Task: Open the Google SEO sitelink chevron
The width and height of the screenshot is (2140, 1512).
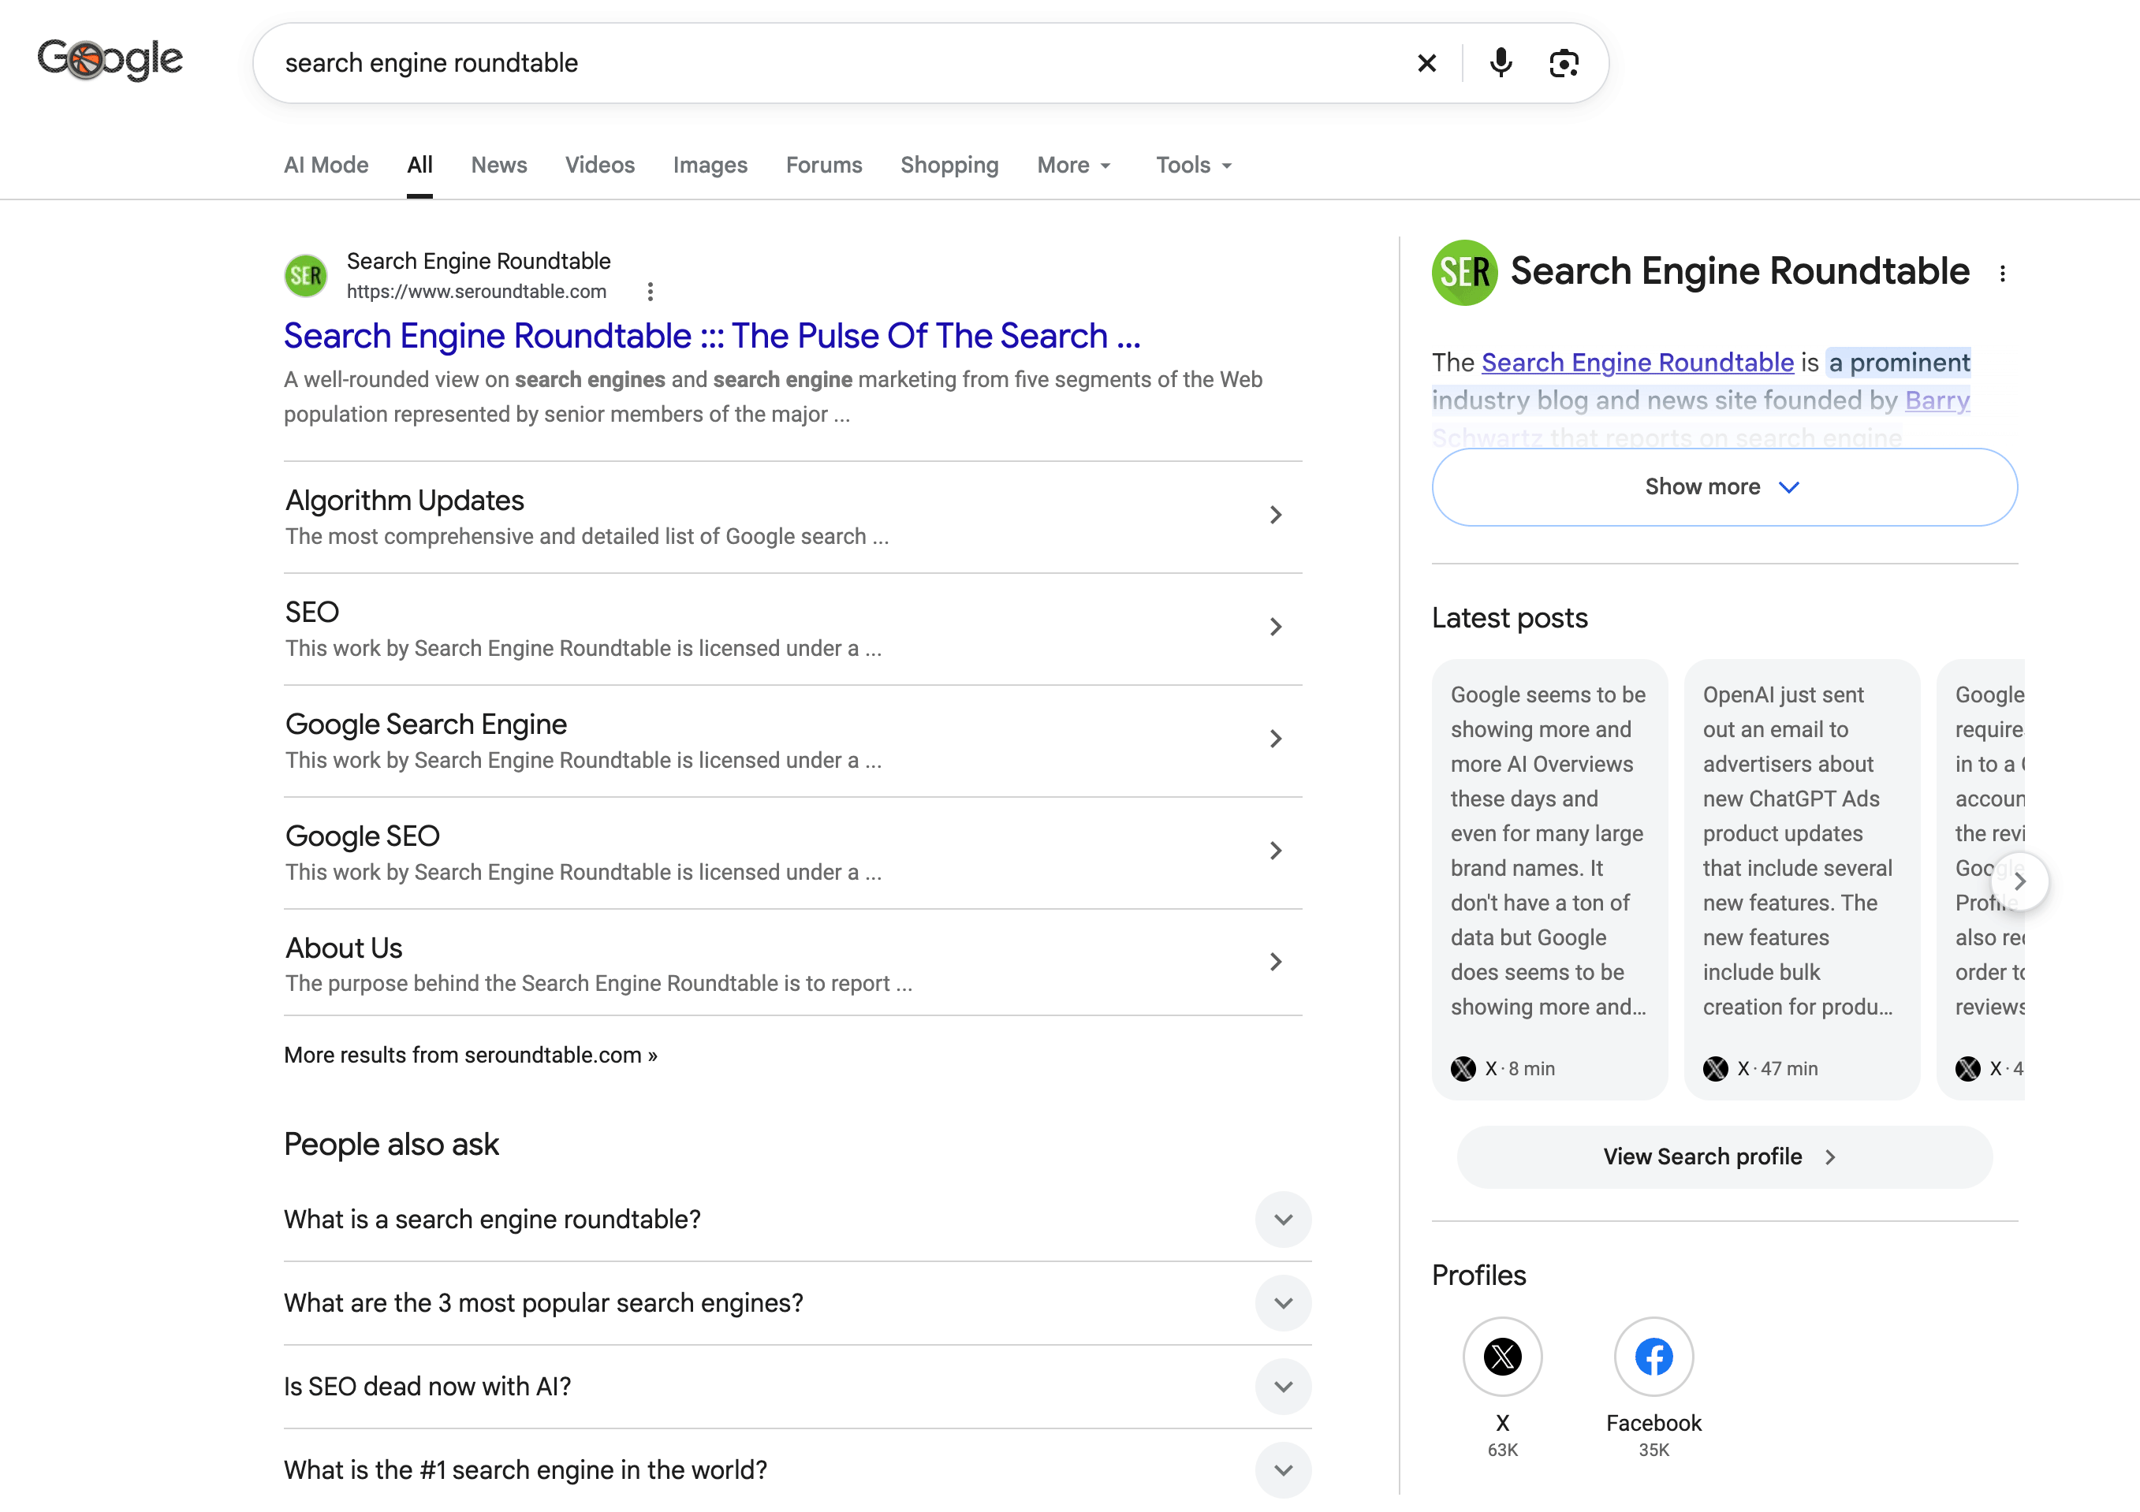Action: pyautogui.click(x=1276, y=851)
